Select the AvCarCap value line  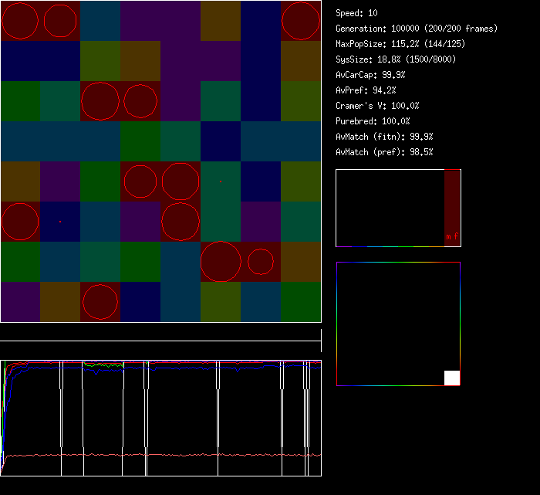click(x=370, y=75)
